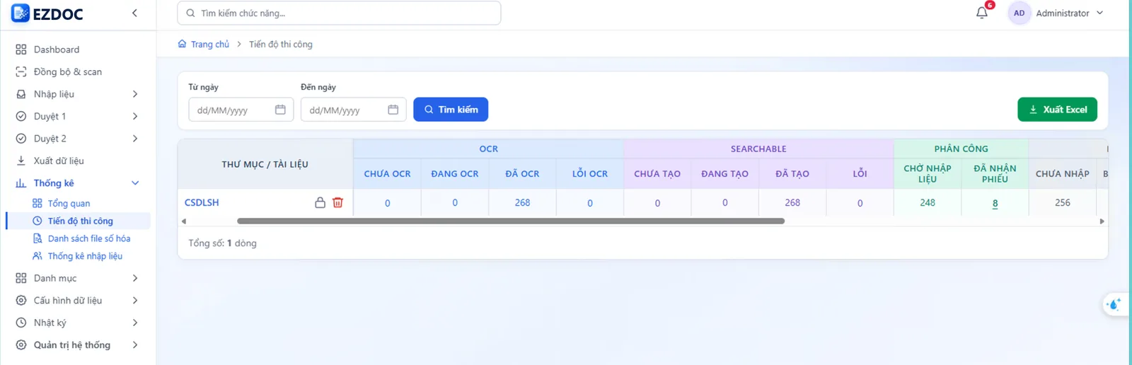The height and width of the screenshot is (365, 1132).
Task: Expand the Danh mục menu arrow
Action: pos(135,278)
